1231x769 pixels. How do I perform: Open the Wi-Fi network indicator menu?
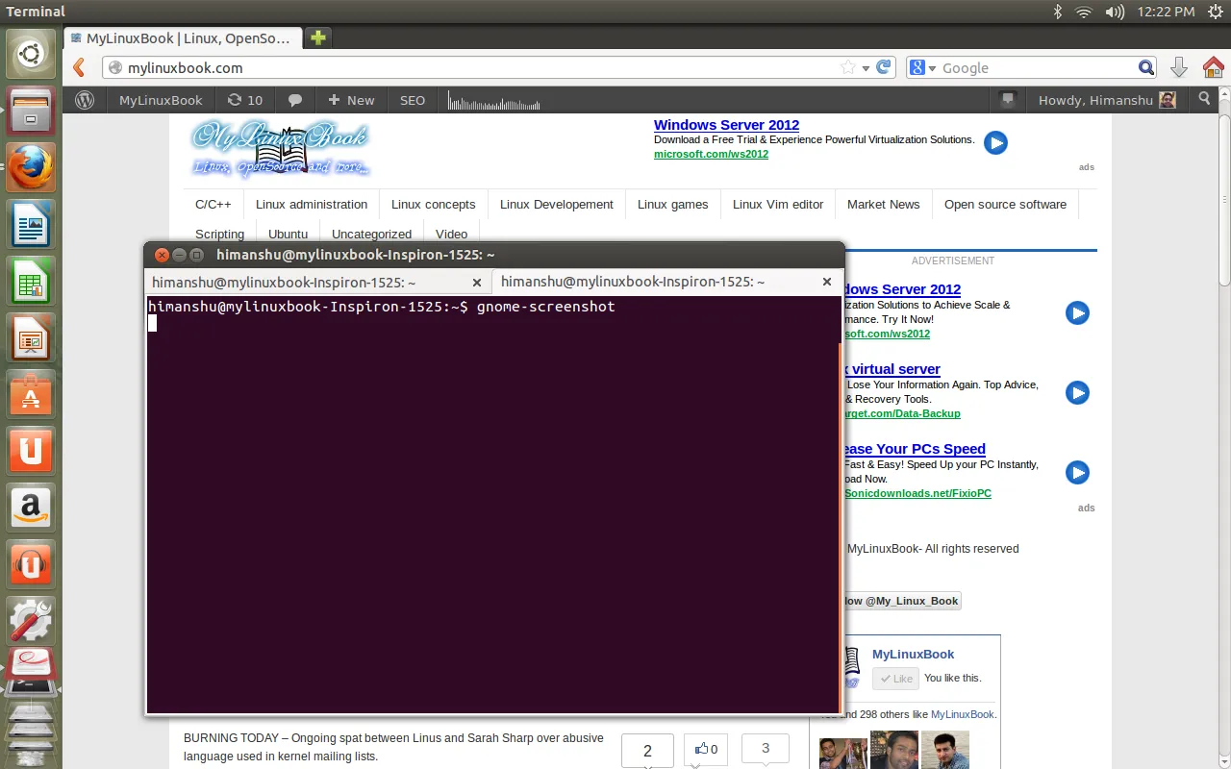click(1084, 12)
